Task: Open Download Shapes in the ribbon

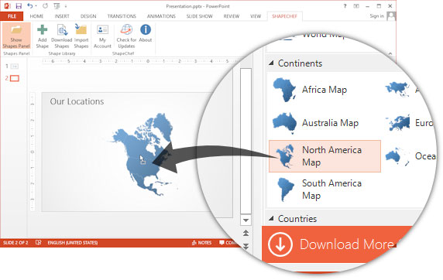Action: click(x=62, y=36)
